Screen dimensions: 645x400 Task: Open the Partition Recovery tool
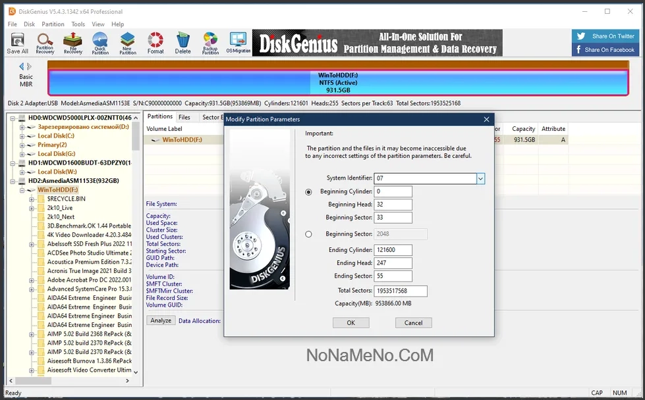[45, 43]
